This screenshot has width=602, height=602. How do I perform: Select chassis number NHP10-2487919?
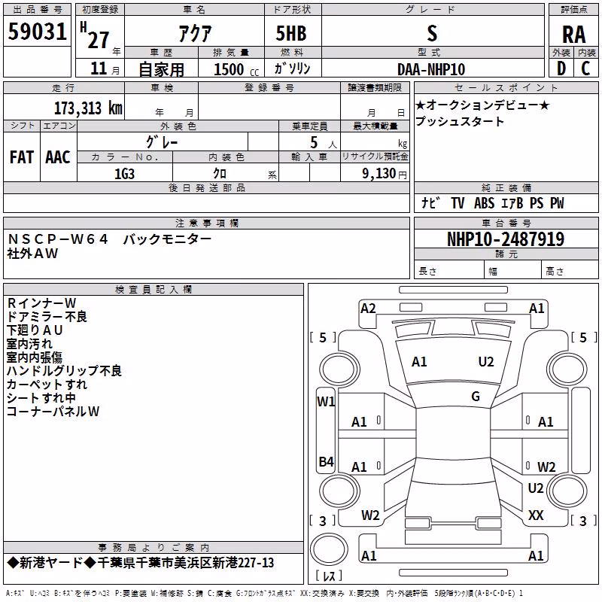click(506, 239)
